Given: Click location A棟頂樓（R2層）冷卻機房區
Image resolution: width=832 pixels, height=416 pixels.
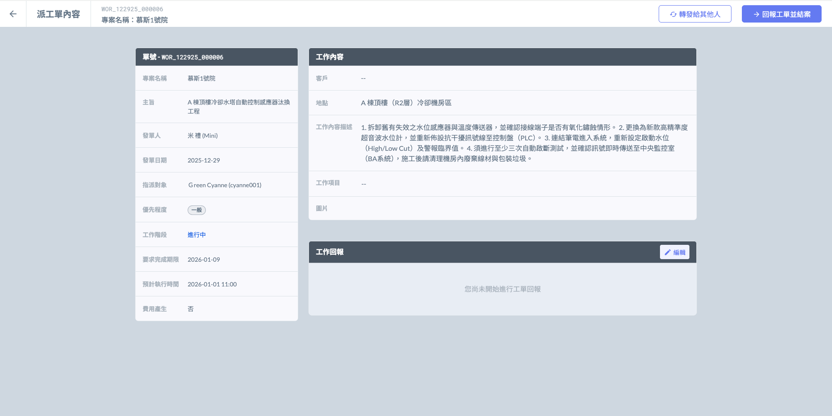Looking at the screenshot, I should coord(406,103).
